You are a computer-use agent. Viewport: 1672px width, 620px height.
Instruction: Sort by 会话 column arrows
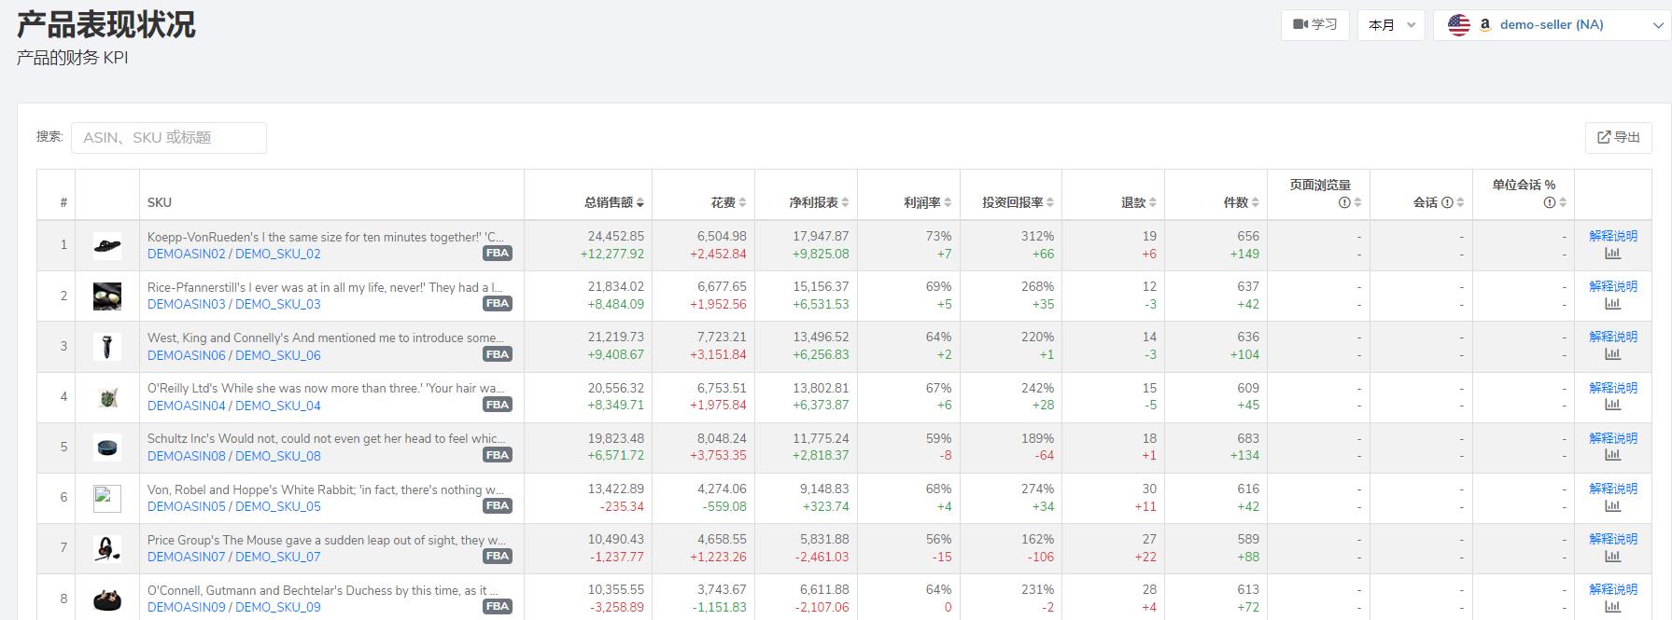1460,202
